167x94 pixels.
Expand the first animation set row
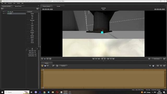6,12
